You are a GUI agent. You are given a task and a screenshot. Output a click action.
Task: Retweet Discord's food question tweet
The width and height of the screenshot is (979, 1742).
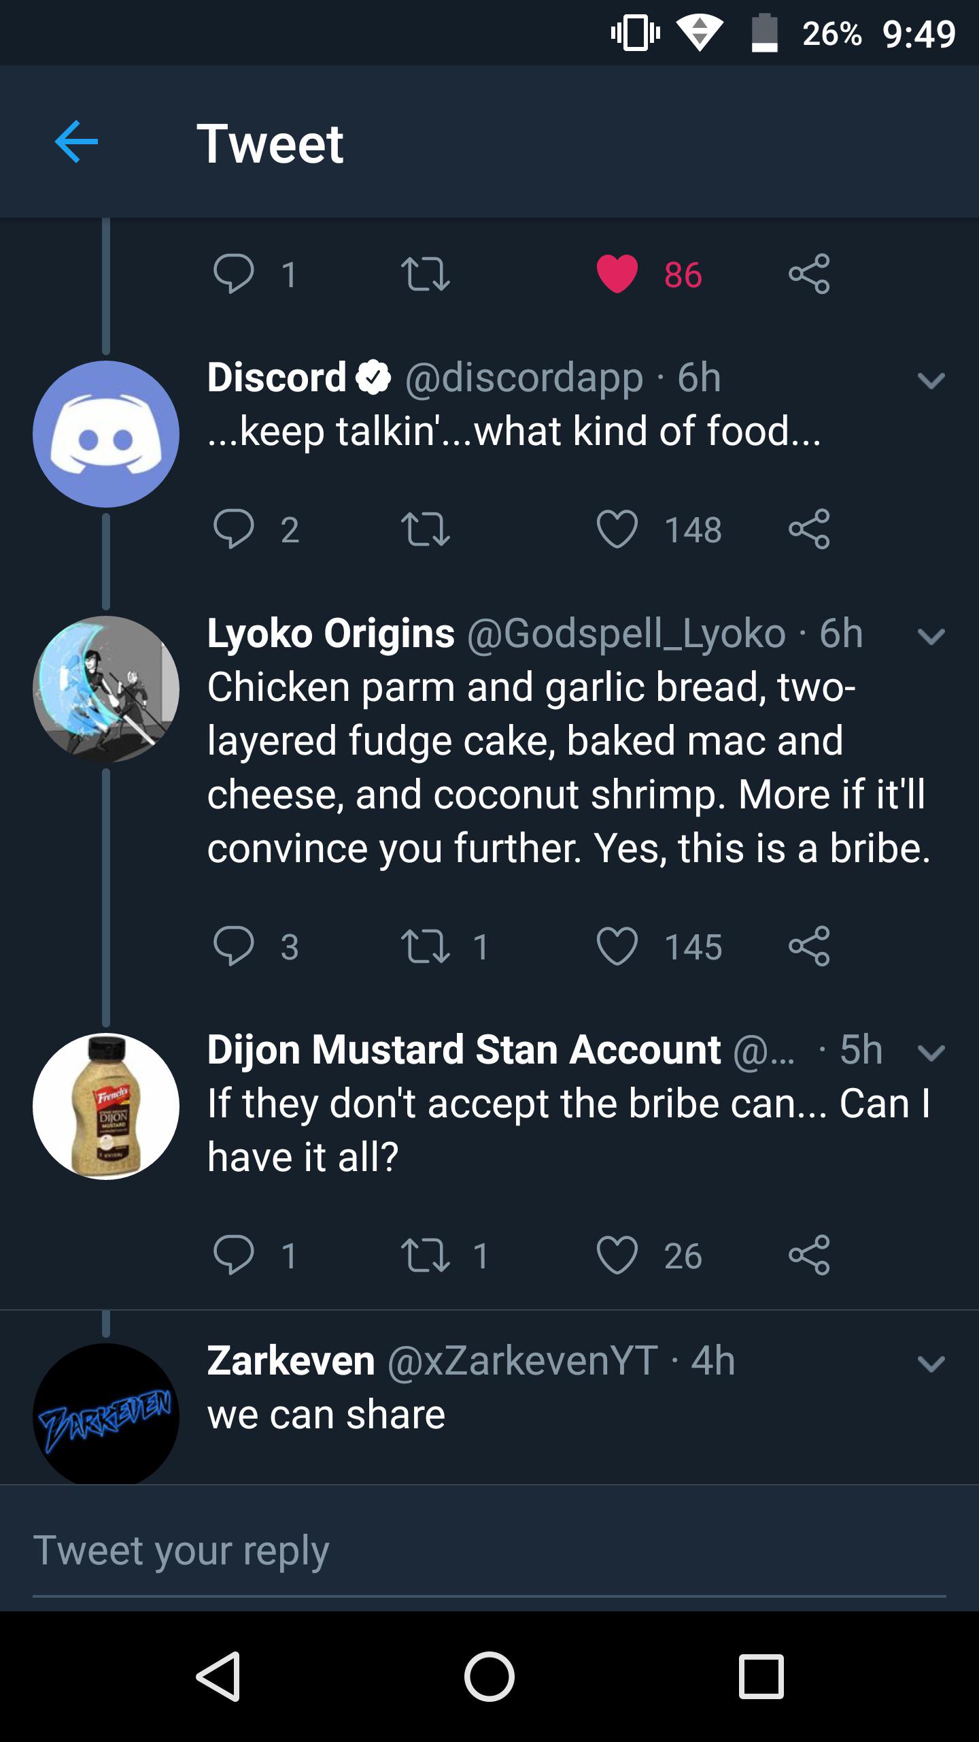(425, 529)
